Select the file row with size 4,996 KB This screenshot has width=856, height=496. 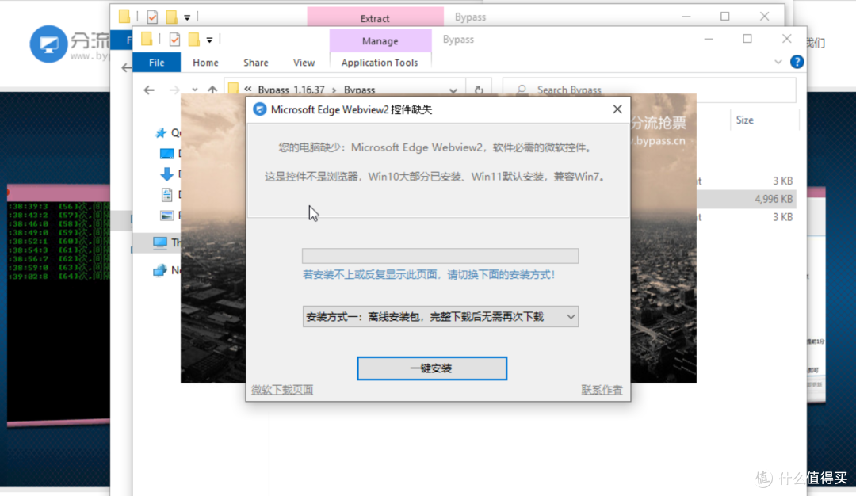point(746,199)
